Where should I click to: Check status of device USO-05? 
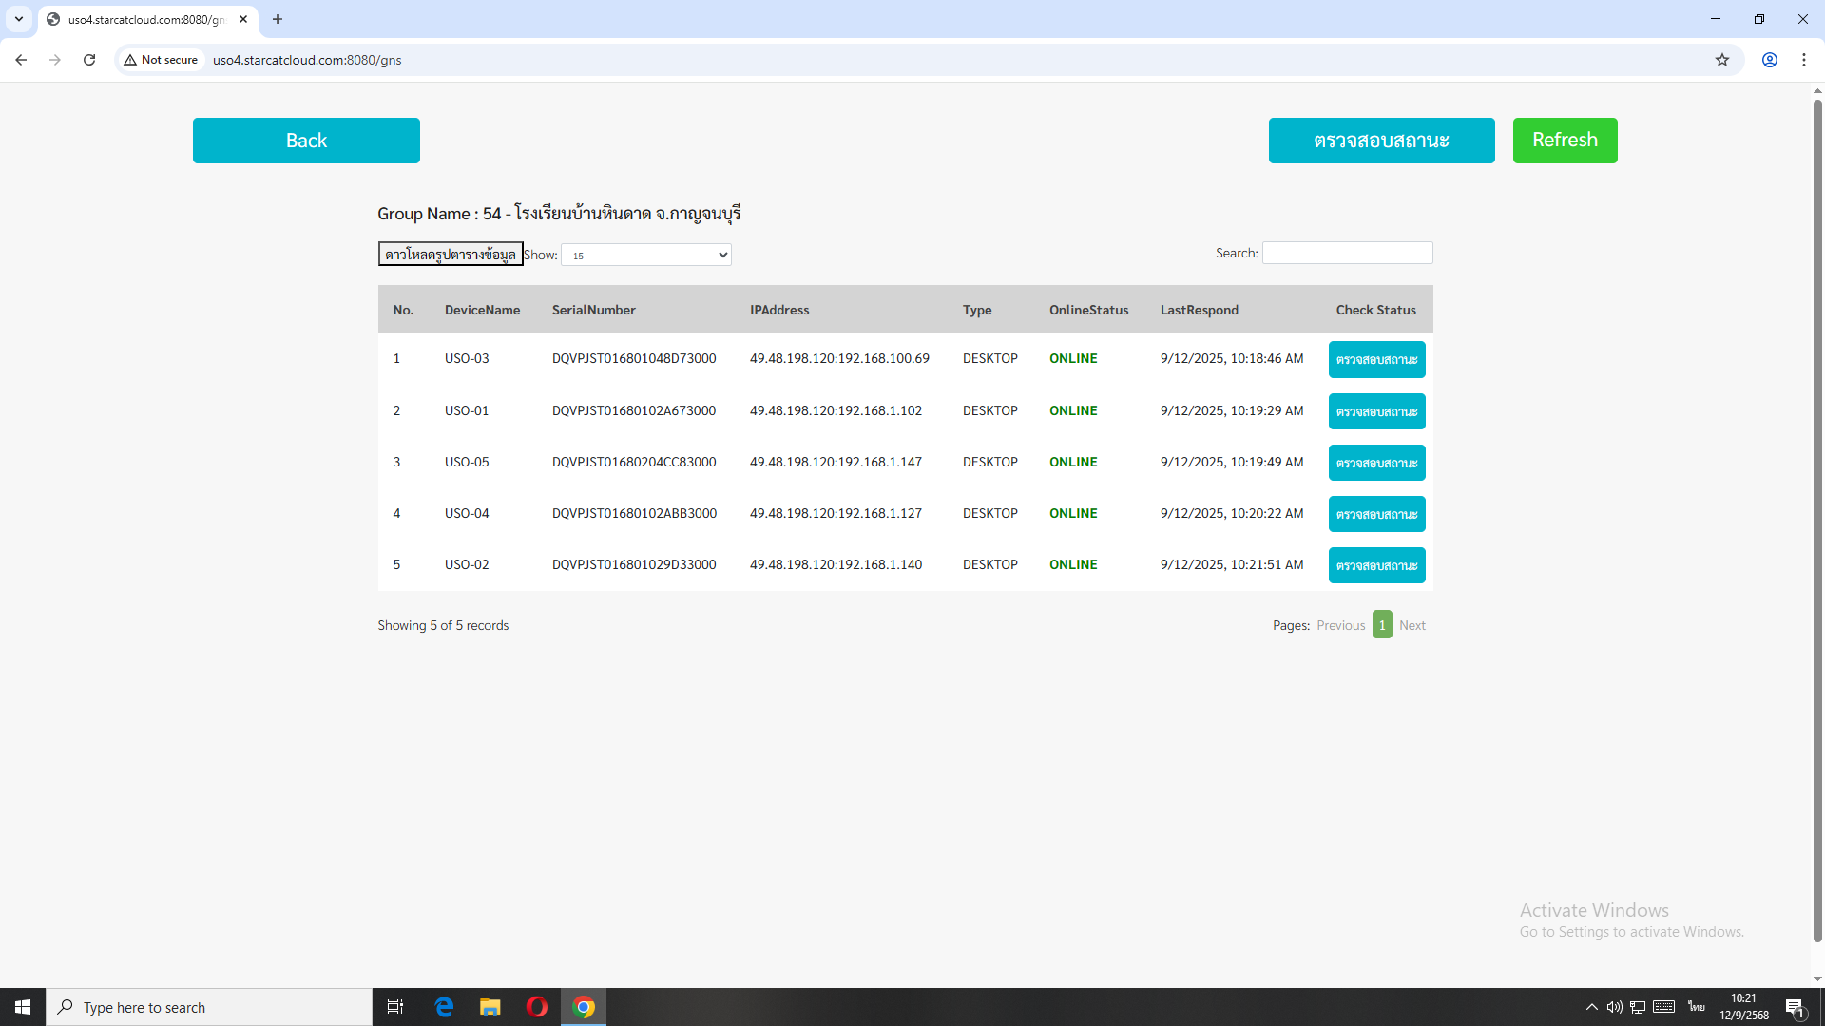point(1376,463)
